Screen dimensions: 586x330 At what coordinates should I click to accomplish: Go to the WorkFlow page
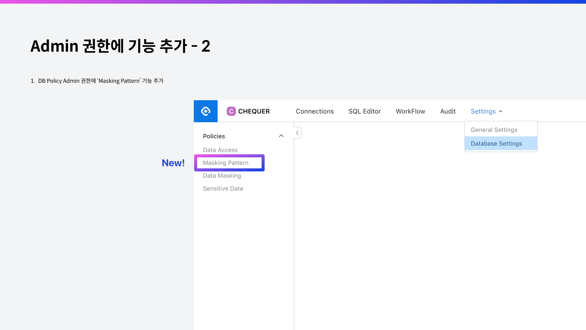click(x=410, y=112)
